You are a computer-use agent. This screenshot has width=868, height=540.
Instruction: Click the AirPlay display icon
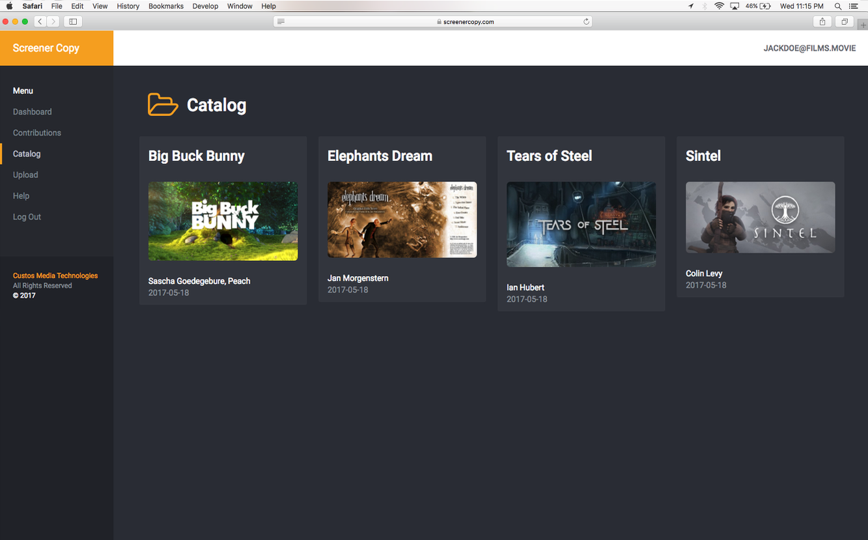(x=735, y=6)
